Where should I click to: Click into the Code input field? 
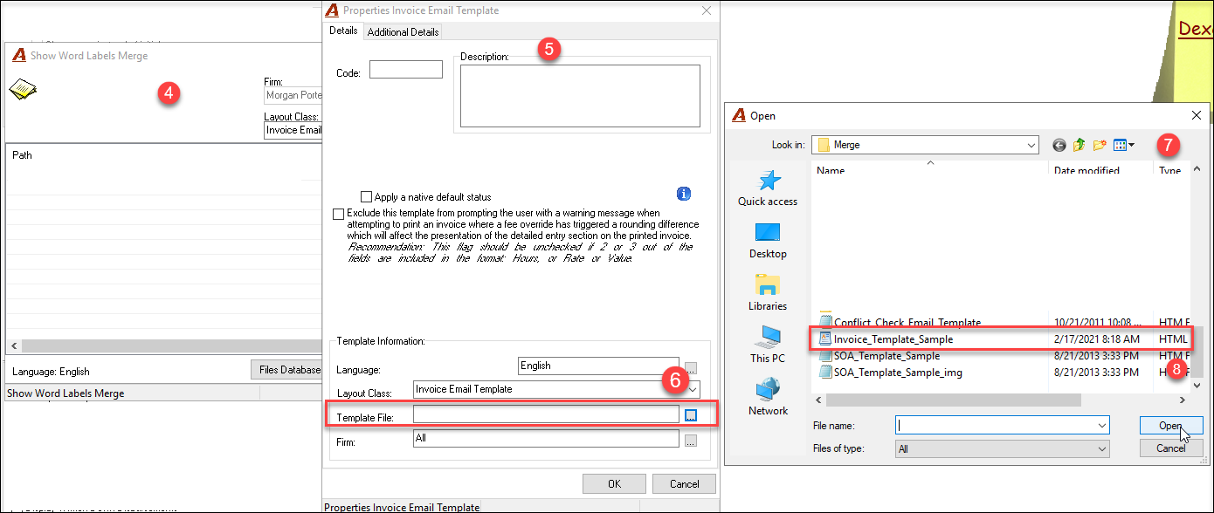click(x=406, y=70)
